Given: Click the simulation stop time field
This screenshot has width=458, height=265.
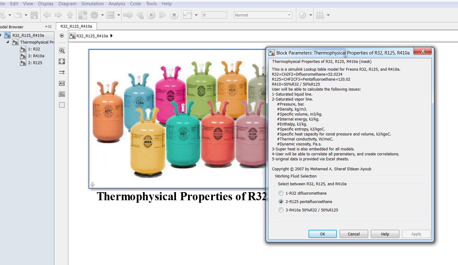Looking at the screenshot, I should [214, 15].
